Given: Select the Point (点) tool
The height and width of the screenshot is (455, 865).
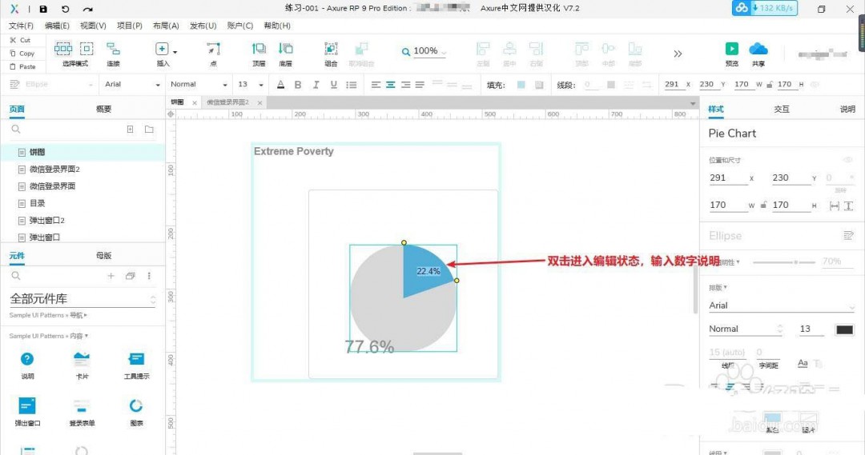Looking at the screenshot, I should [x=213, y=50].
